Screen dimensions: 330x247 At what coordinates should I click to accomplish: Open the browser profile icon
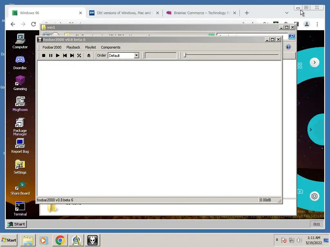[x=307, y=24]
